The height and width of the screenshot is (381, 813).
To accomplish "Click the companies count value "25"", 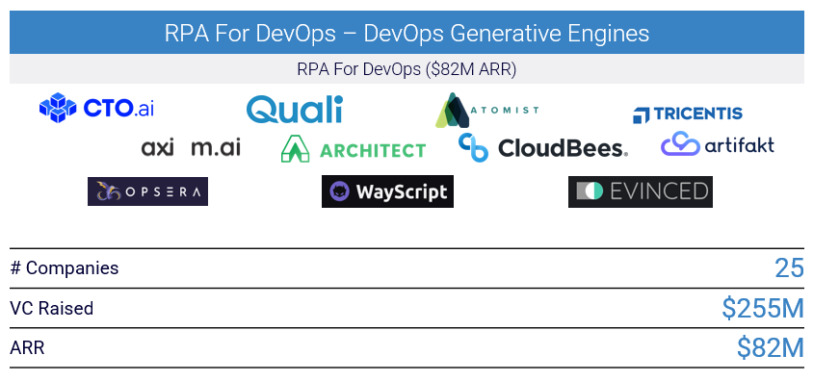I will pyautogui.click(x=789, y=268).
